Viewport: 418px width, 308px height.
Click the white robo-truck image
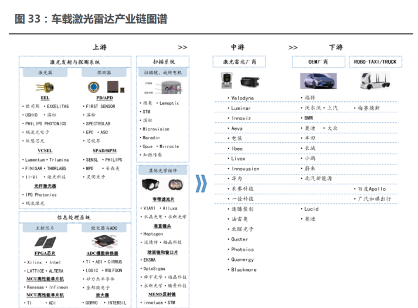click(x=375, y=81)
